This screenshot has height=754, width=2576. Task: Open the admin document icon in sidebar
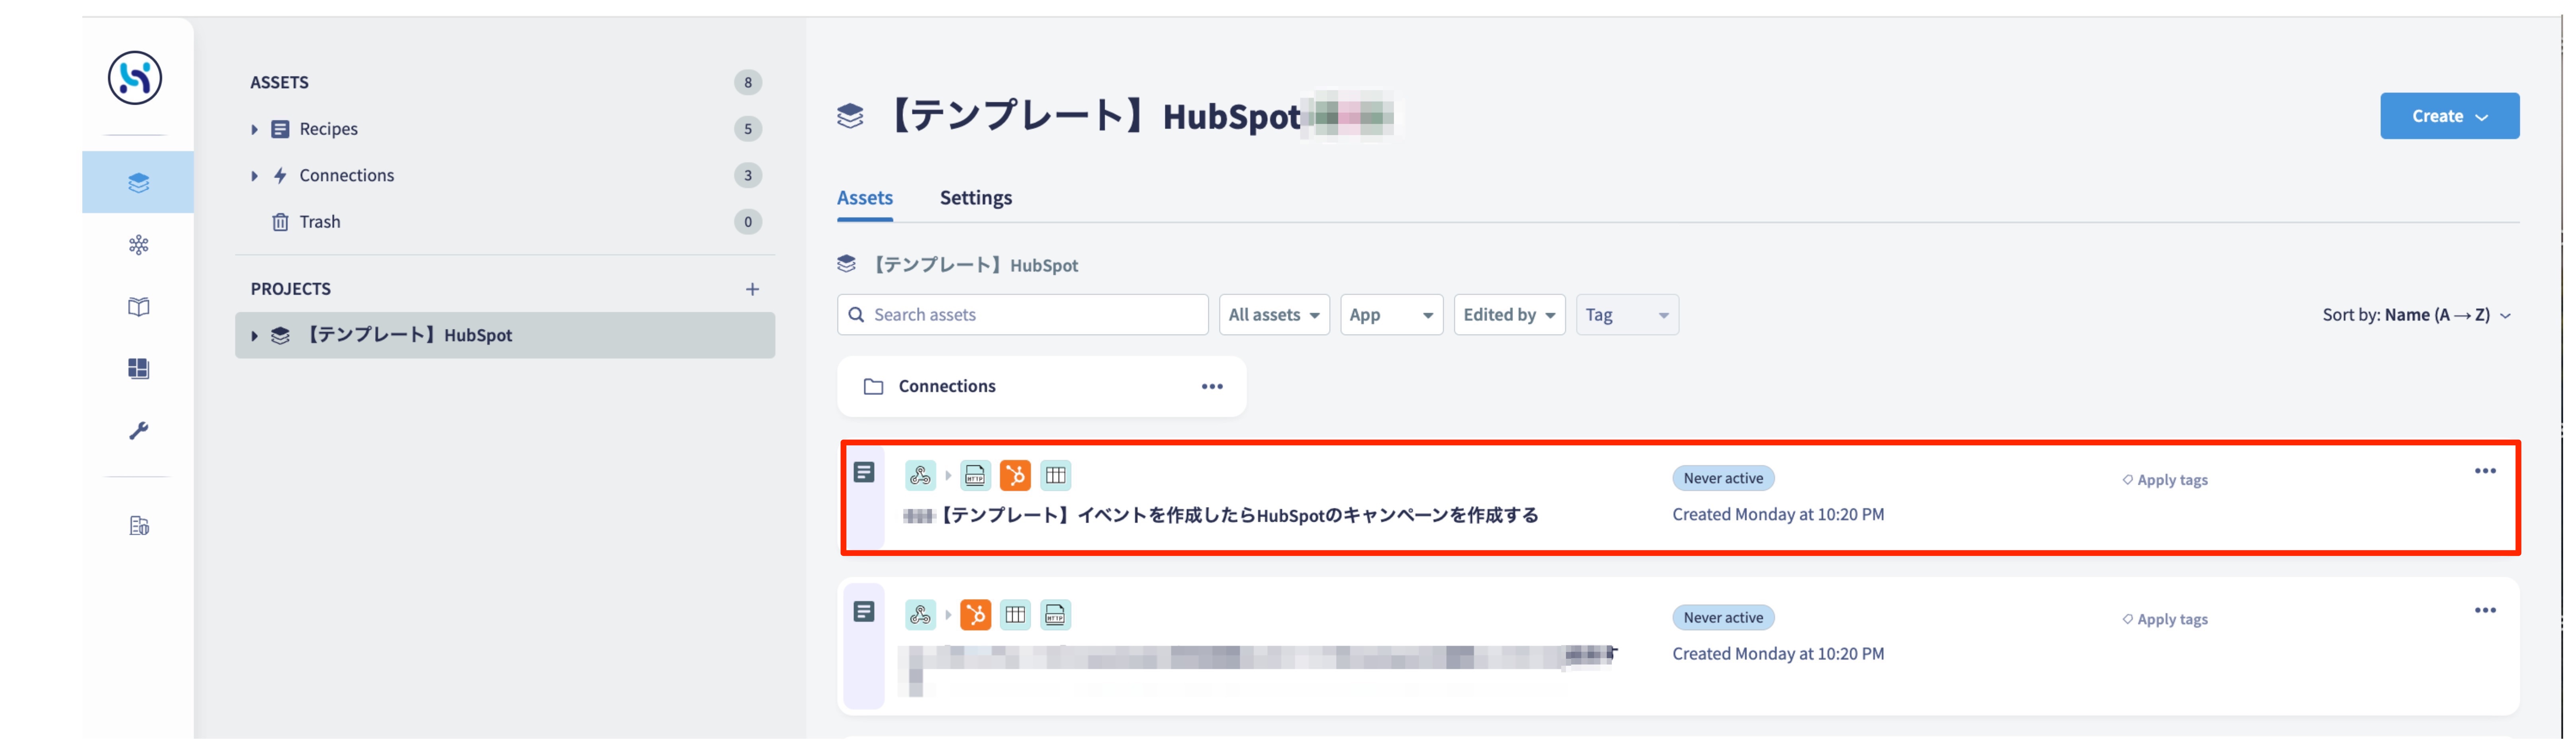[x=139, y=526]
